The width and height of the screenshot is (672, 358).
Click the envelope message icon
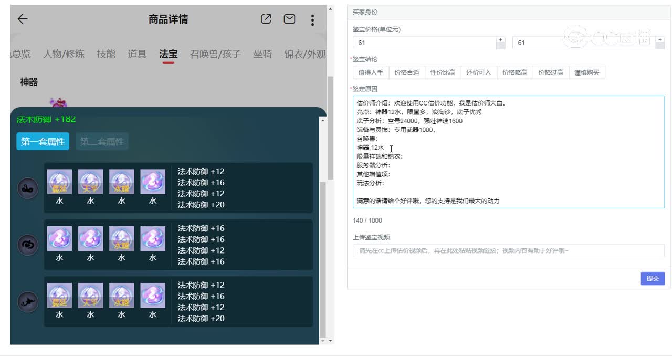(x=289, y=19)
